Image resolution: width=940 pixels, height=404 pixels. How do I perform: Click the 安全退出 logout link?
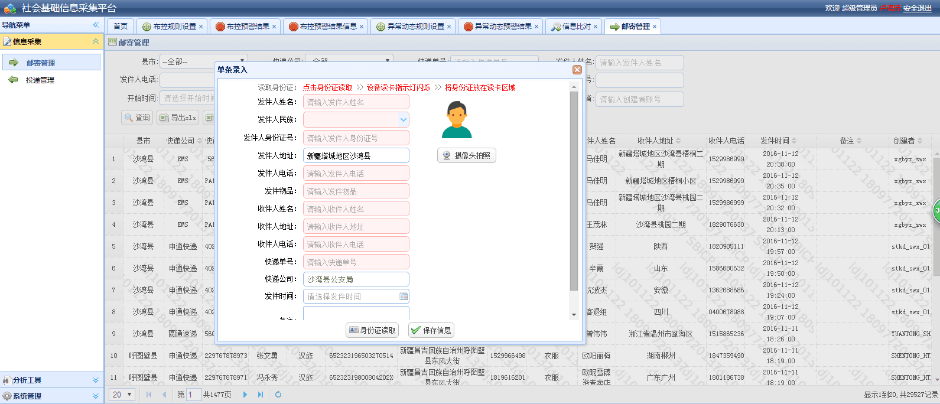(917, 8)
